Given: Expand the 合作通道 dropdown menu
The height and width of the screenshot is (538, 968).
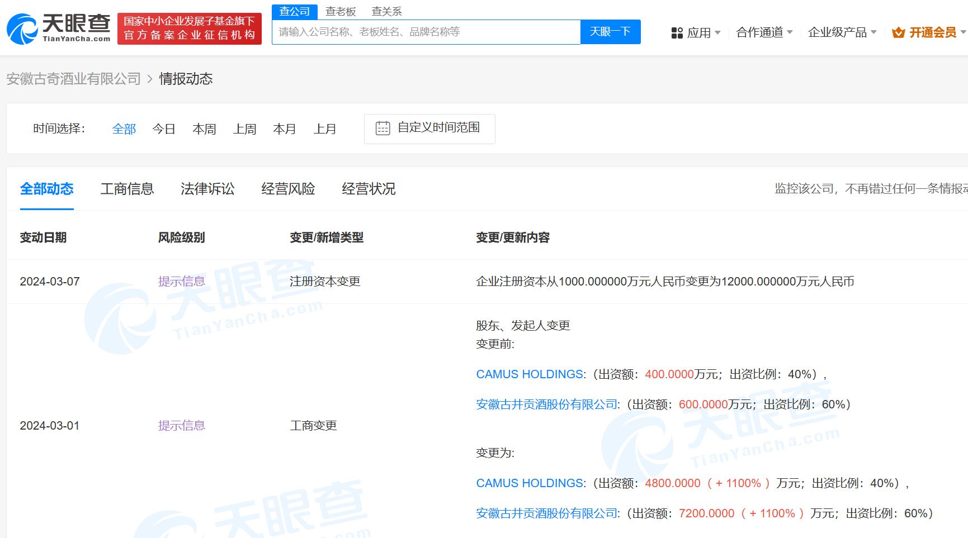Looking at the screenshot, I should click(x=764, y=32).
